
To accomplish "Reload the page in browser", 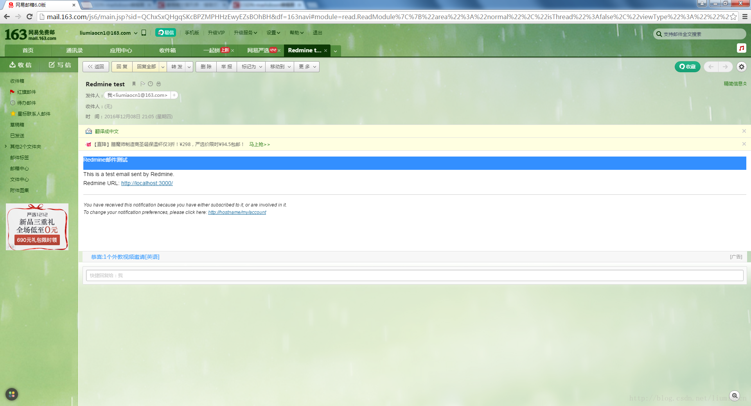I will tap(29, 16).
